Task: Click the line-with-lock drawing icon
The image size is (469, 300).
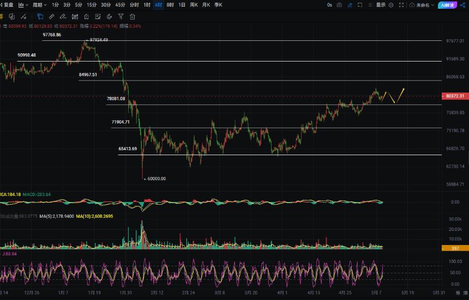Action: click(x=23, y=17)
